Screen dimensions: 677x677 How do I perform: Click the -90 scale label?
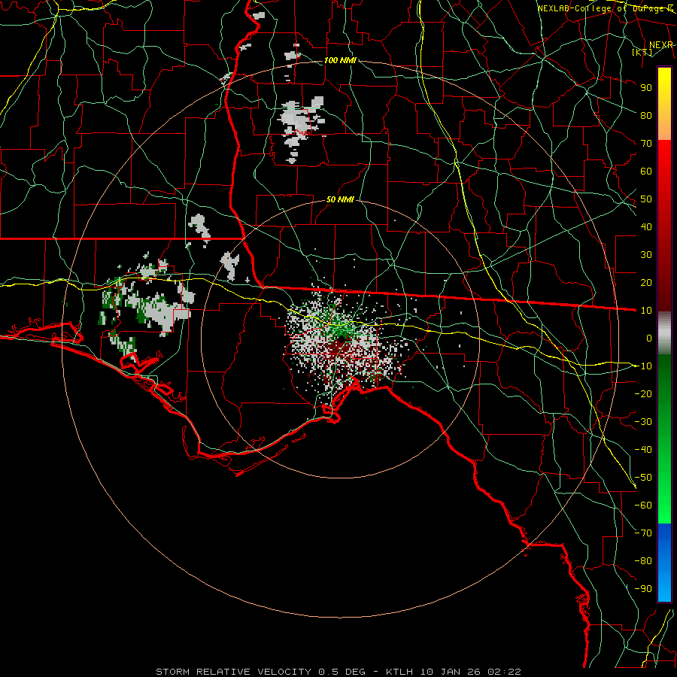643,589
